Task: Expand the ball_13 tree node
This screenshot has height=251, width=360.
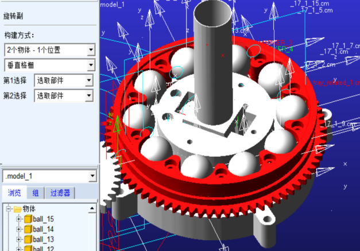Action: pos(19,240)
